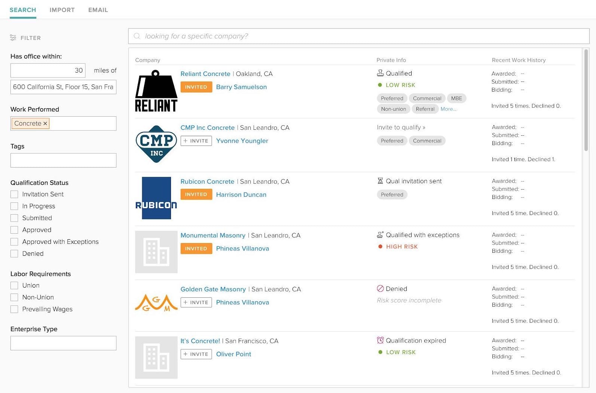Tick the Non-Union labor requirement
Screen dimensions: 596x393
click(14, 297)
